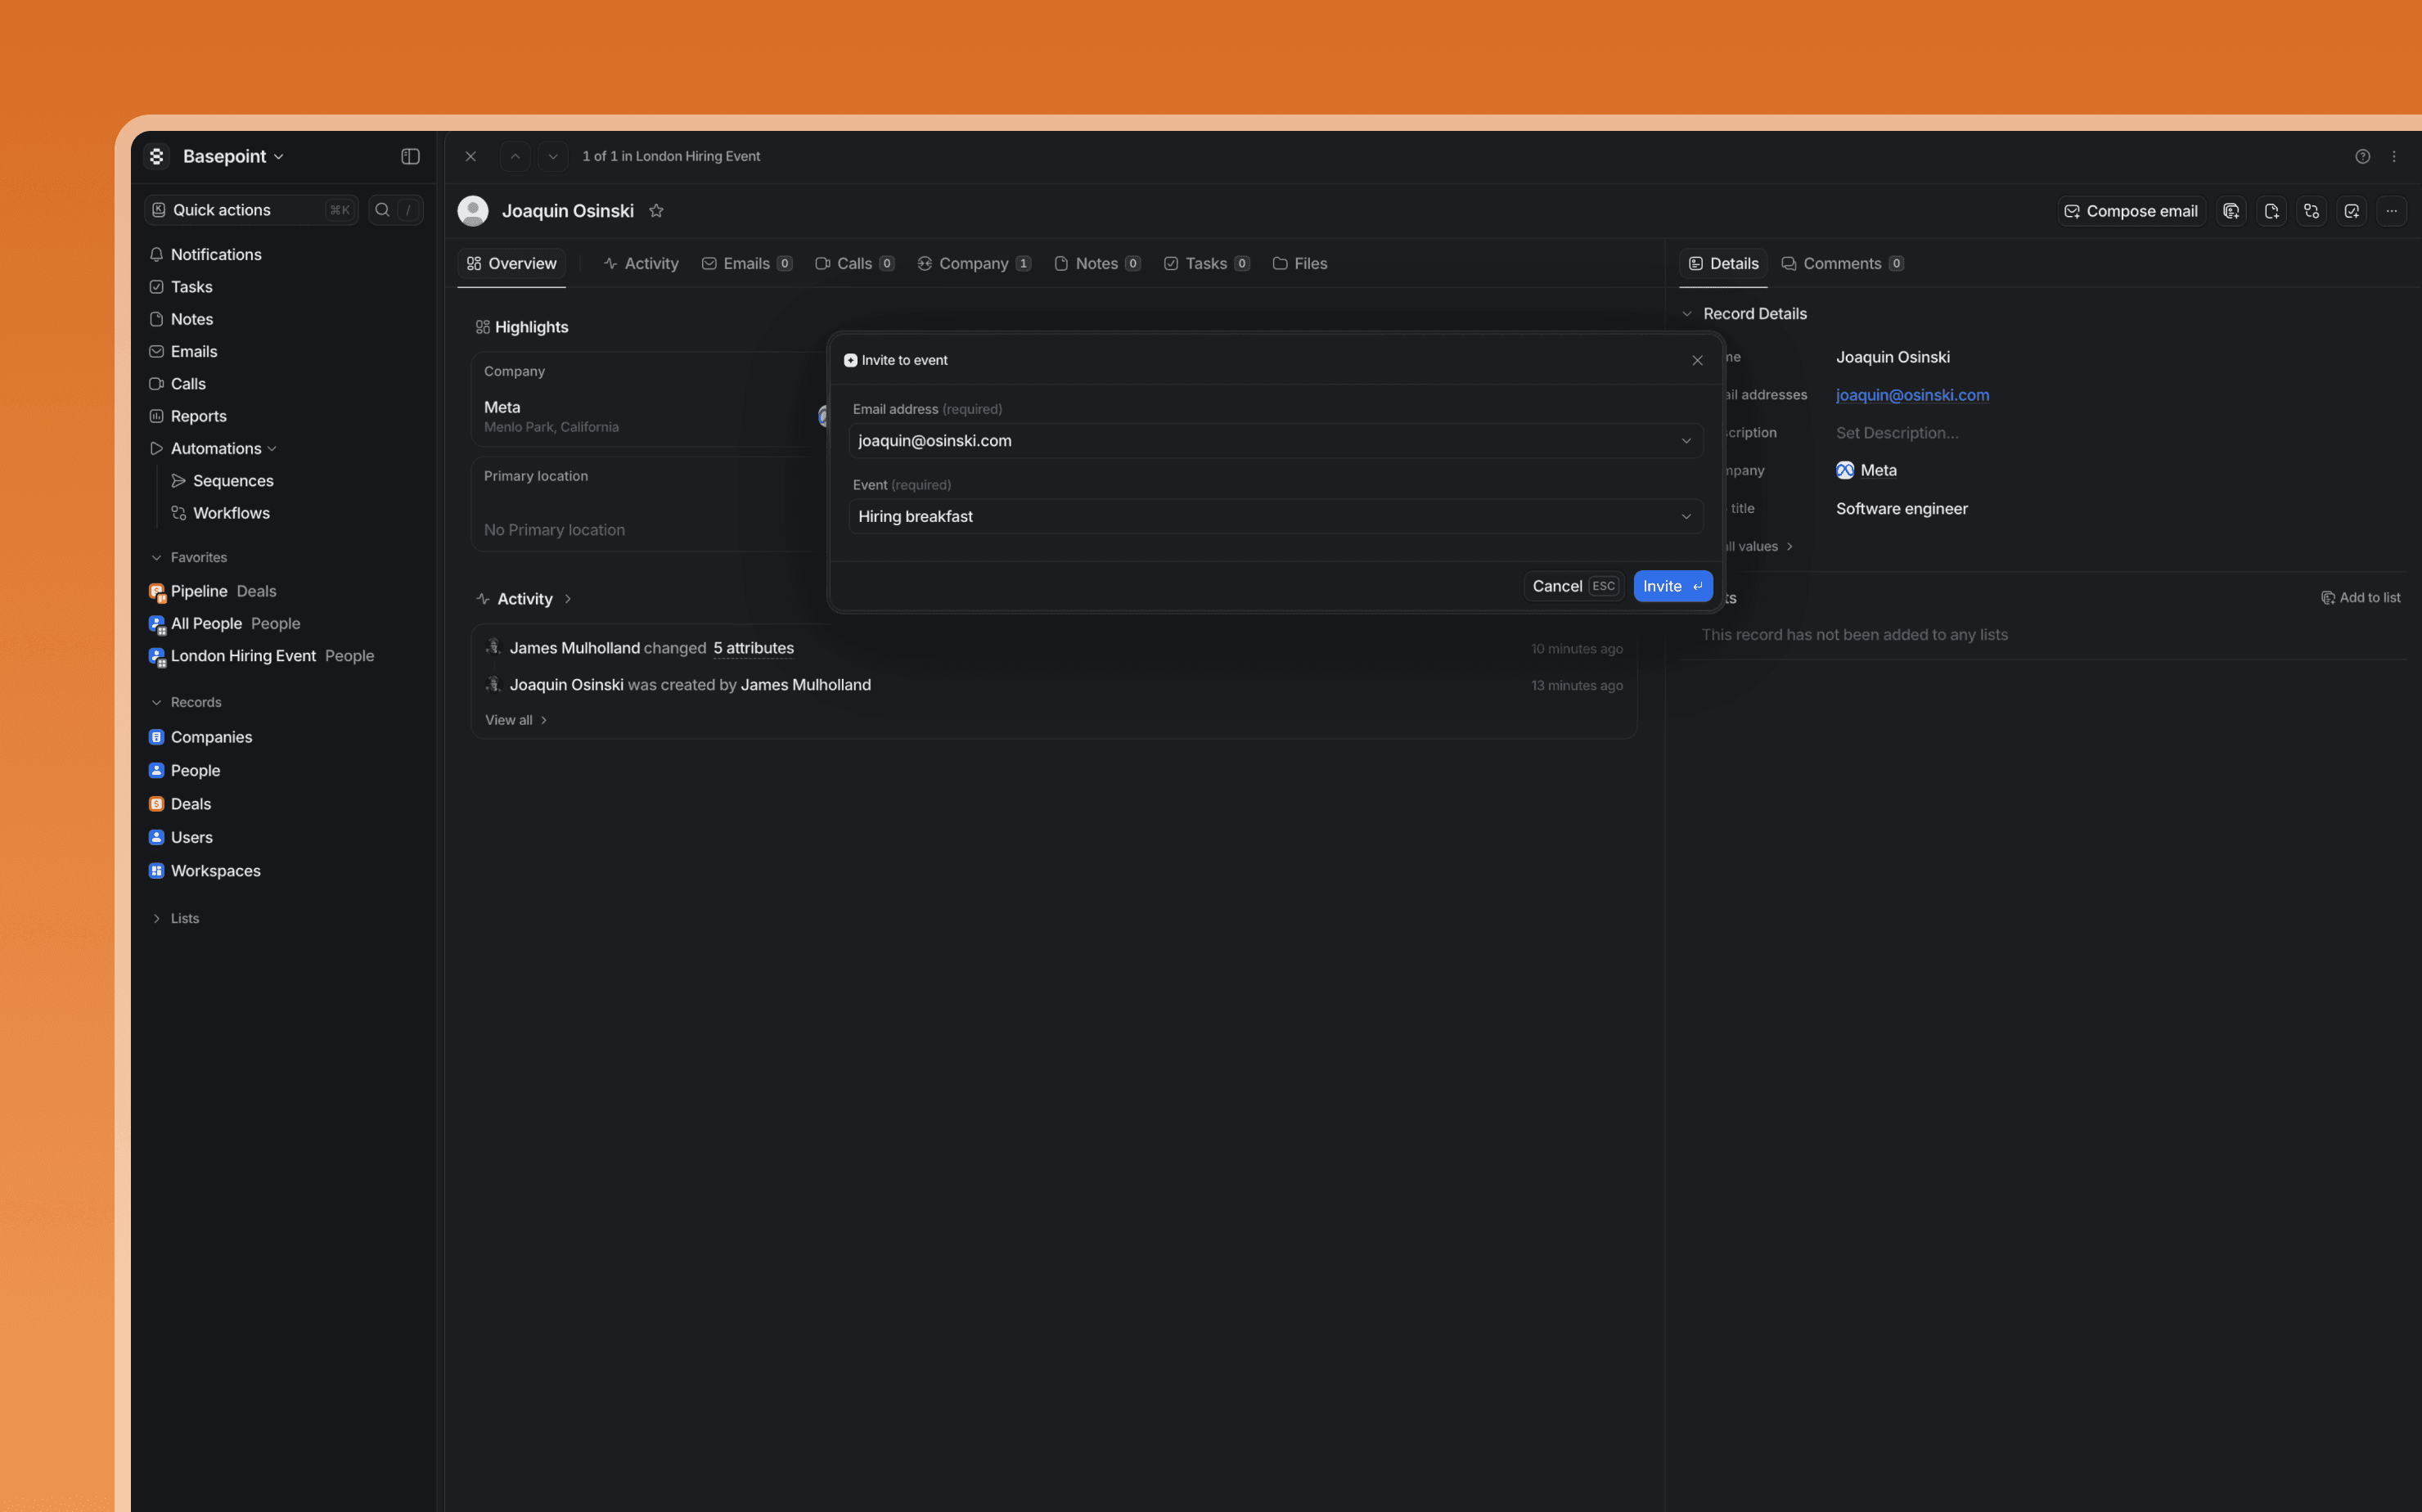
Task: Open the Emails tab of the record
Action: (x=747, y=264)
